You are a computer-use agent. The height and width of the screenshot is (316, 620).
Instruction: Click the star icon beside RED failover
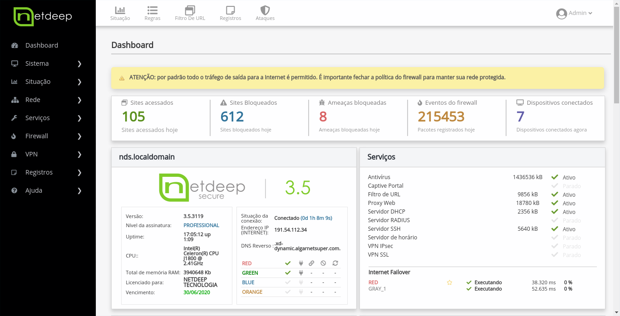449,282
